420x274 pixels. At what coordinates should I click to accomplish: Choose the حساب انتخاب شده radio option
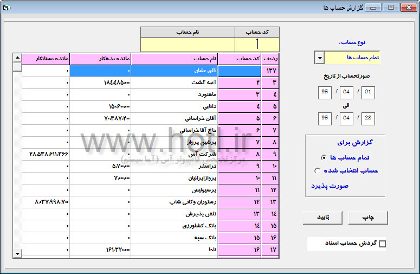click(318, 171)
